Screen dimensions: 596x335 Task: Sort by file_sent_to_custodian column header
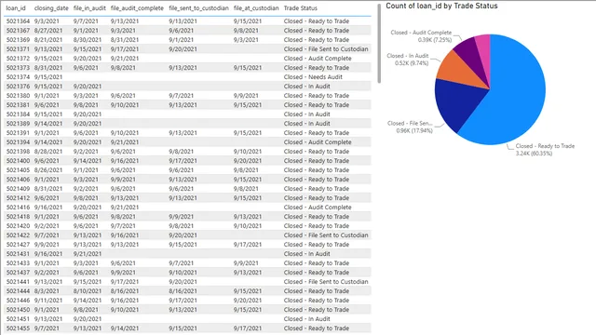click(198, 8)
